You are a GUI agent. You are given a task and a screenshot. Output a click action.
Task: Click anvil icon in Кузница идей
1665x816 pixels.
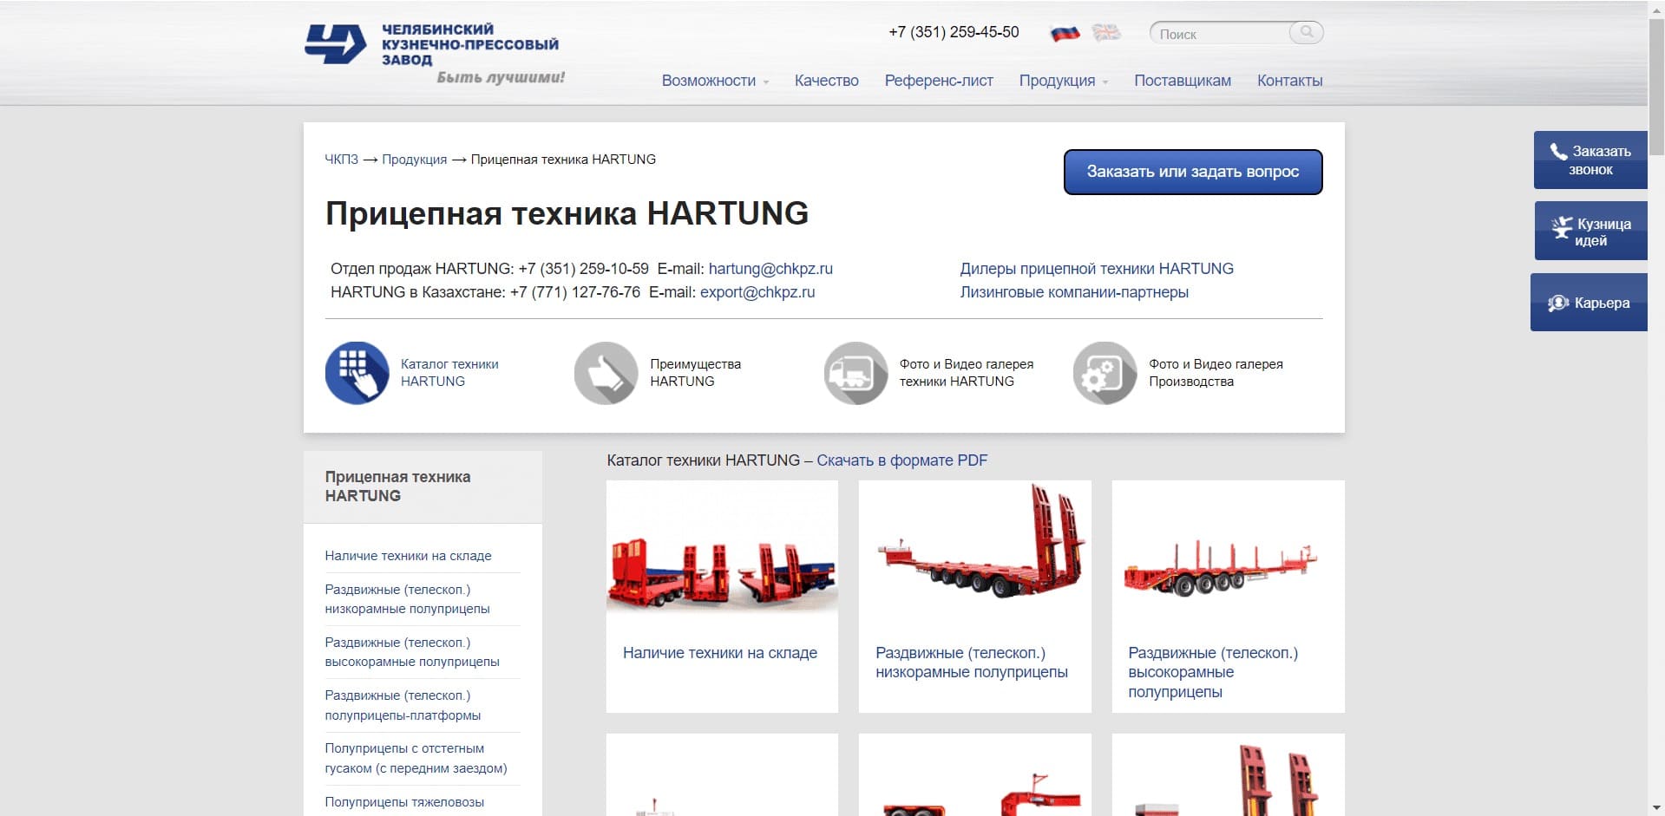[x=1562, y=228]
